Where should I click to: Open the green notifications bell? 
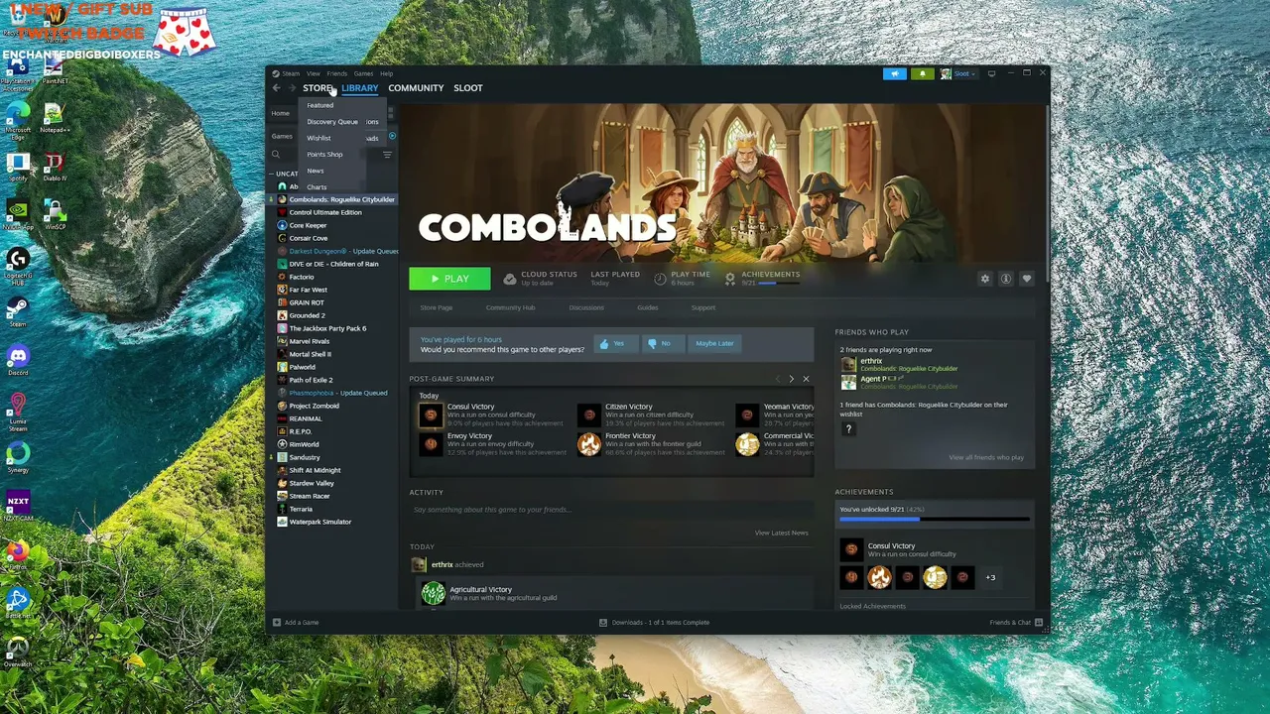(x=923, y=73)
